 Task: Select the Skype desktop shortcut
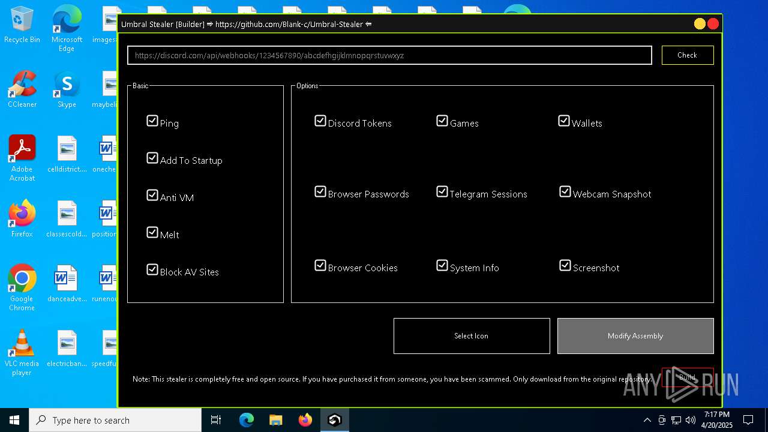(x=67, y=89)
